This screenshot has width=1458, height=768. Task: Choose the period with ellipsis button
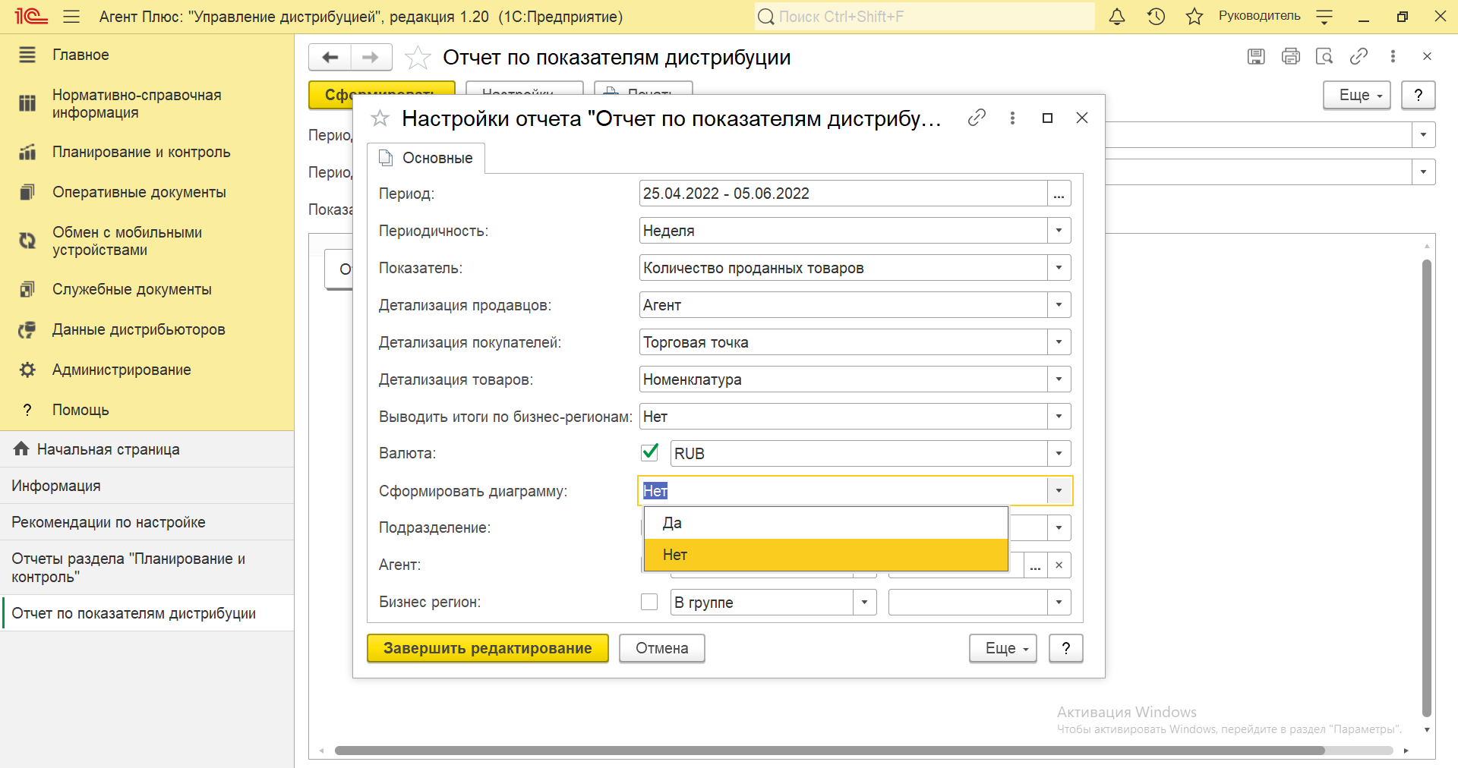pos(1059,194)
